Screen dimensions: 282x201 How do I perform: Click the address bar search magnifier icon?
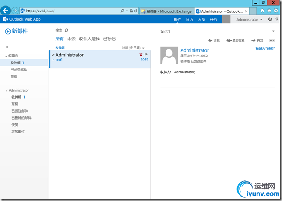point(123,11)
